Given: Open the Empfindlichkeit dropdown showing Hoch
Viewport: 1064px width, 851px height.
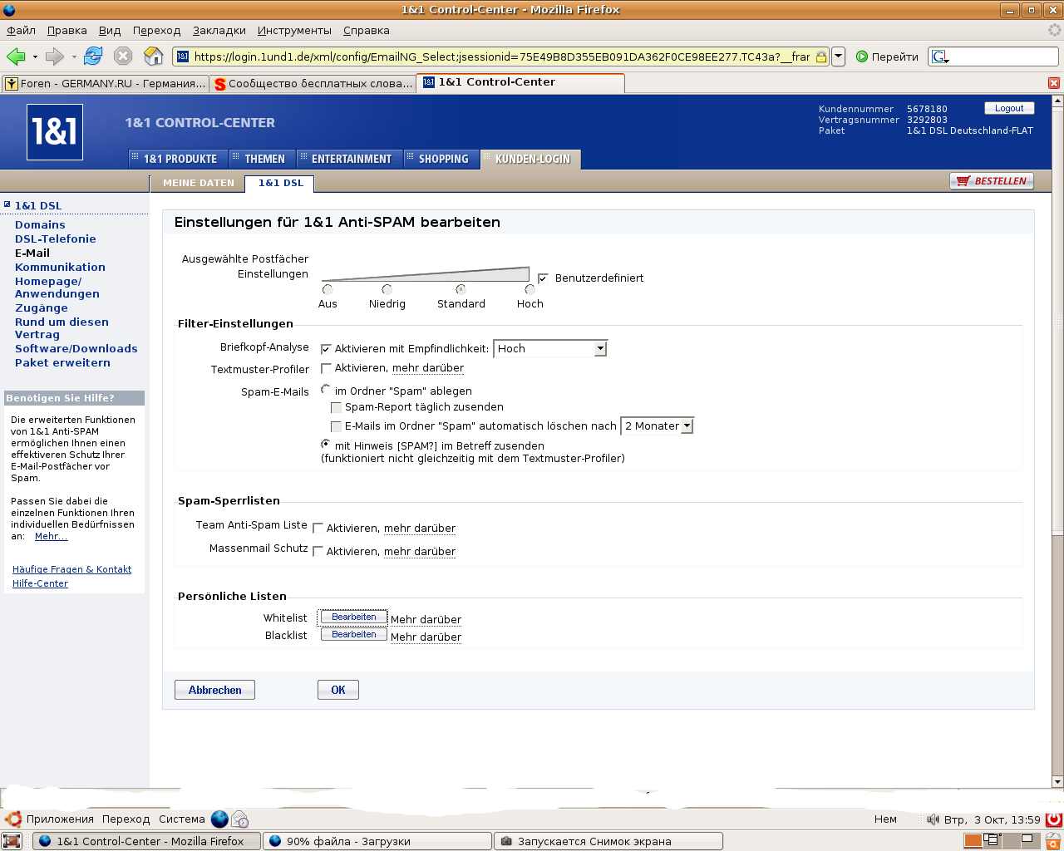Looking at the screenshot, I should pos(550,349).
